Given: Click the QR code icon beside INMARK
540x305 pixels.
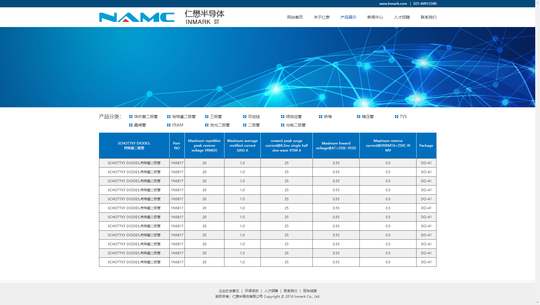Looking at the screenshot, I should tap(216, 22).
